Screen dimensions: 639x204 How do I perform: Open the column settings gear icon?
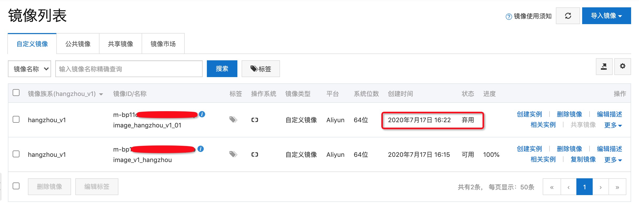pyautogui.click(x=622, y=67)
